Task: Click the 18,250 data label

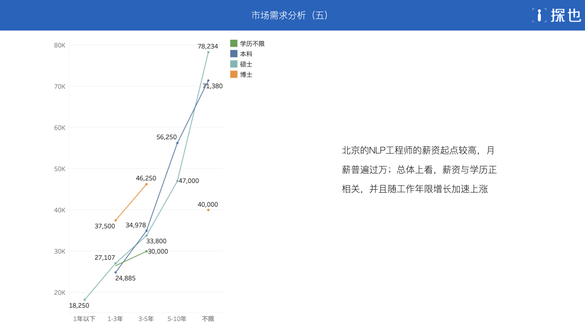Action: click(x=79, y=306)
